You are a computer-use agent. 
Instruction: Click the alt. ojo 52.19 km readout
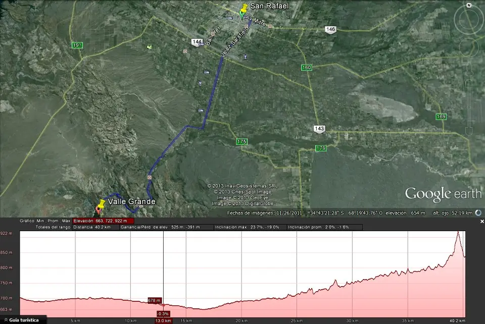[x=453, y=213]
